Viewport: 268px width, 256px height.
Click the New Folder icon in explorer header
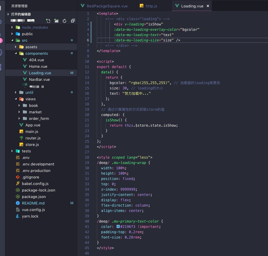(x=56, y=21)
